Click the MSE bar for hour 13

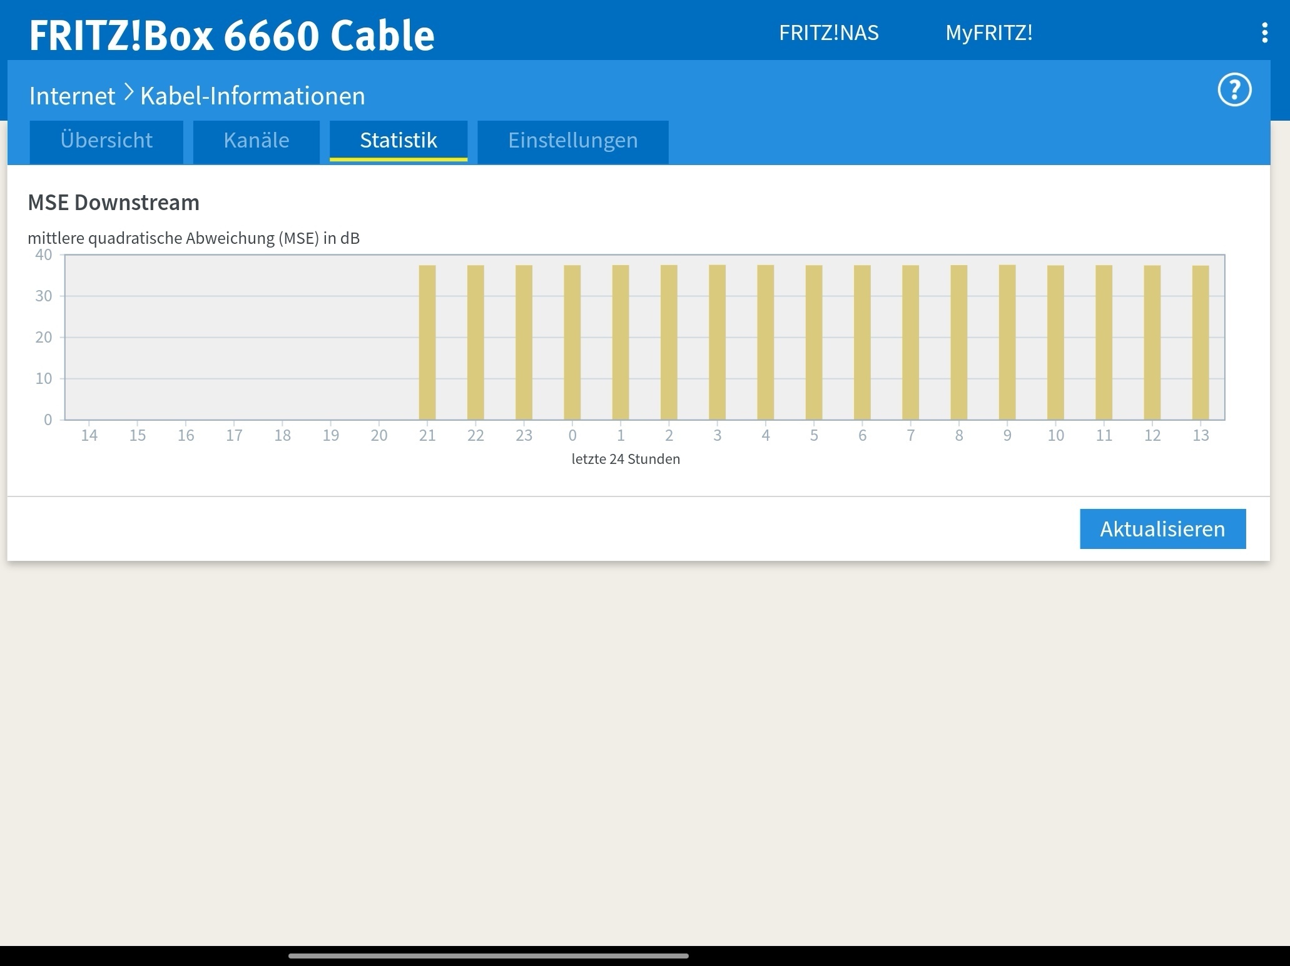click(1201, 343)
